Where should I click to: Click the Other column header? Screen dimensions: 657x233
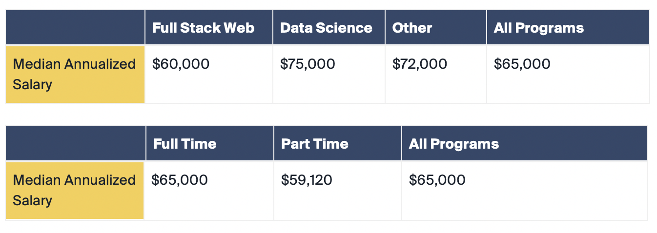[436, 28]
